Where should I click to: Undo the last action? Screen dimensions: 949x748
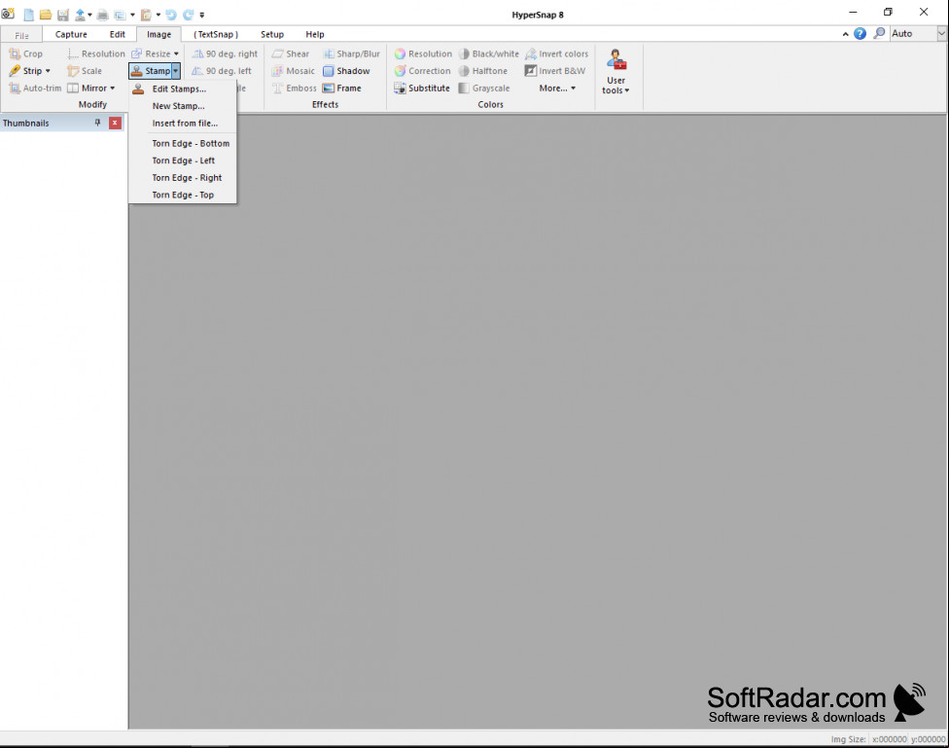tap(171, 15)
